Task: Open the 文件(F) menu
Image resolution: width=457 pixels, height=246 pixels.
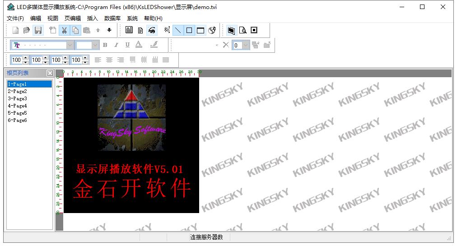Action: click(x=15, y=19)
